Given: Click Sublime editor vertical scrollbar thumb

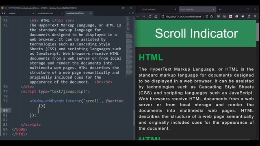Looking at the screenshot, I should [x=134, y=118].
